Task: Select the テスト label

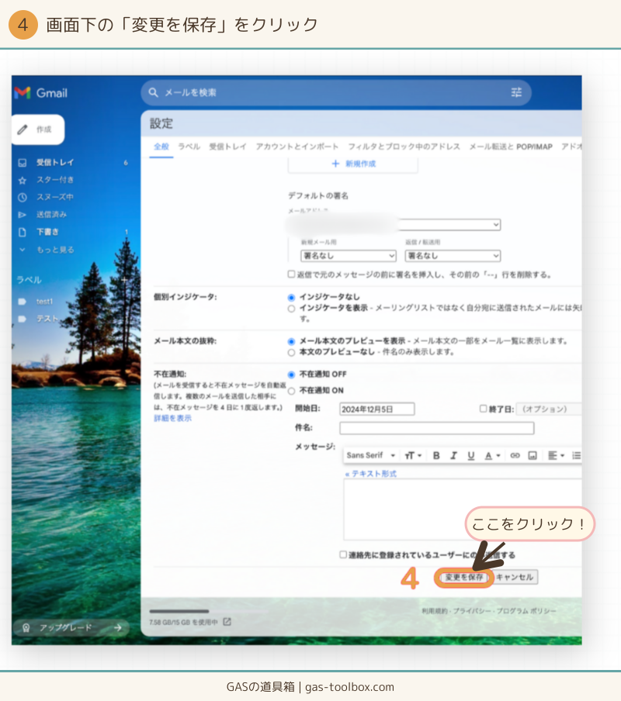Action: pos(47,319)
